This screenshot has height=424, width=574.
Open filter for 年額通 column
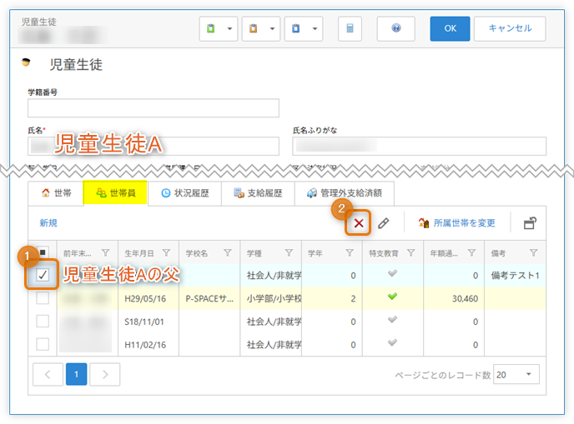pos(472,252)
